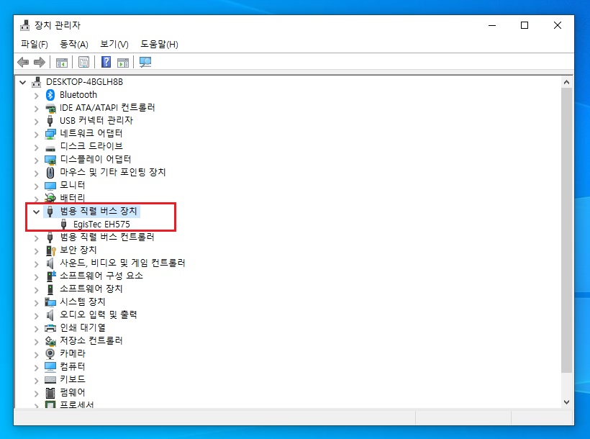Open the 파일(F) menu
Image resolution: width=590 pixels, height=439 pixels.
click(x=35, y=45)
